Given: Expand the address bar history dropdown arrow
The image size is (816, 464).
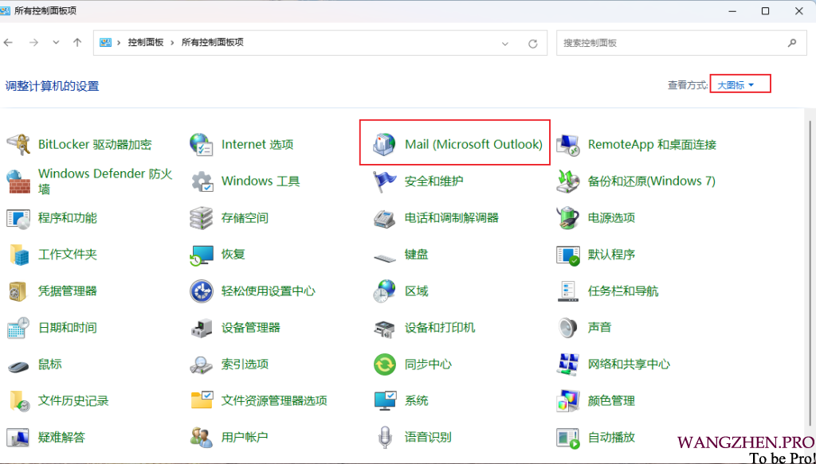Looking at the screenshot, I should (x=504, y=43).
